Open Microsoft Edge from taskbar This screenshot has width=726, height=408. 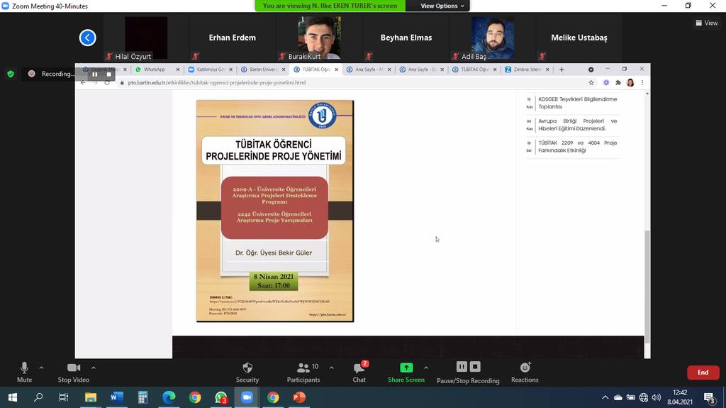[x=169, y=397]
